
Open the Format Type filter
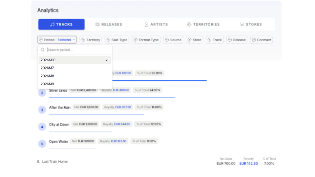[x=146, y=40]
